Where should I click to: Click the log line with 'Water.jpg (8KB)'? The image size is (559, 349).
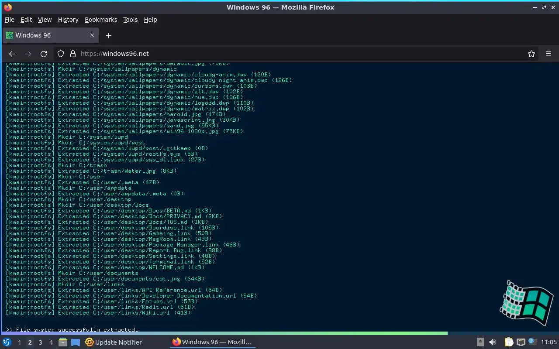(x=91, y=171)
